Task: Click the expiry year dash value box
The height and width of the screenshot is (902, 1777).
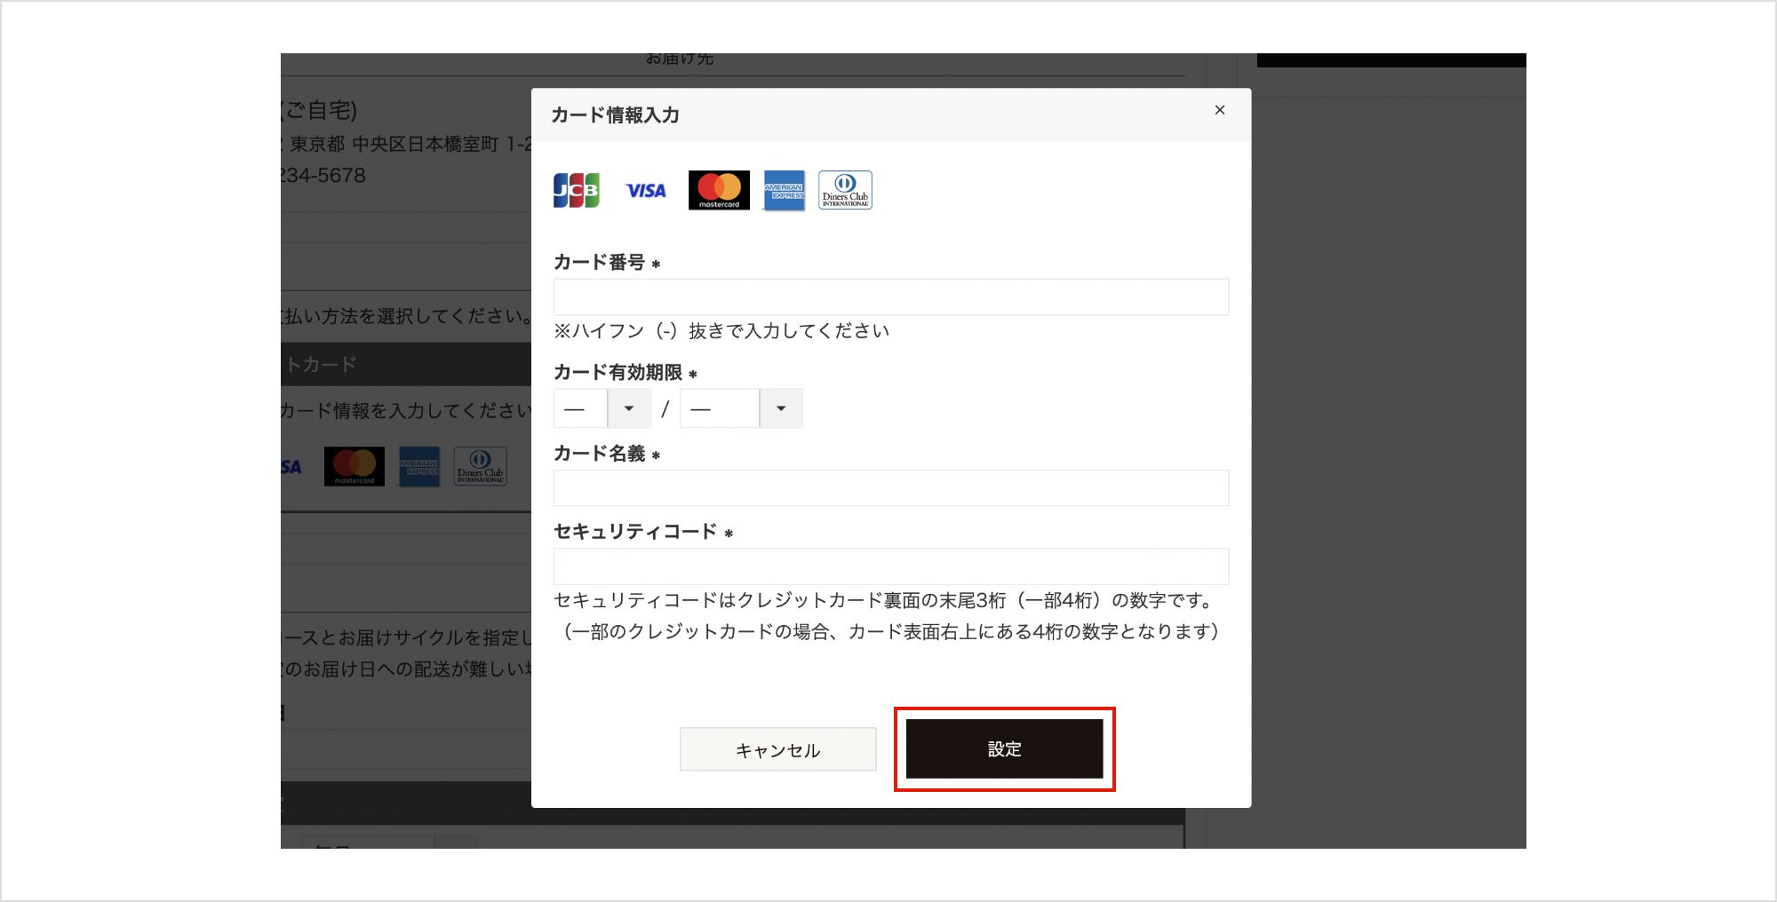Action: coord(719,408)
